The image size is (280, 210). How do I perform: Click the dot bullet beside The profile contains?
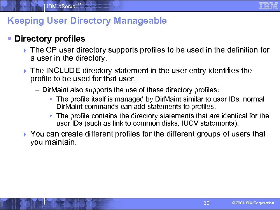pyautogui.click(x=51, y=116)
